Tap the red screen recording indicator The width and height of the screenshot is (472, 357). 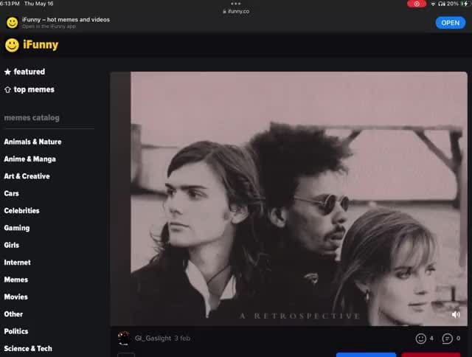pos(416,4)
